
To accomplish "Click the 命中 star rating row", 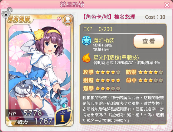I will (x=144, y=80).
